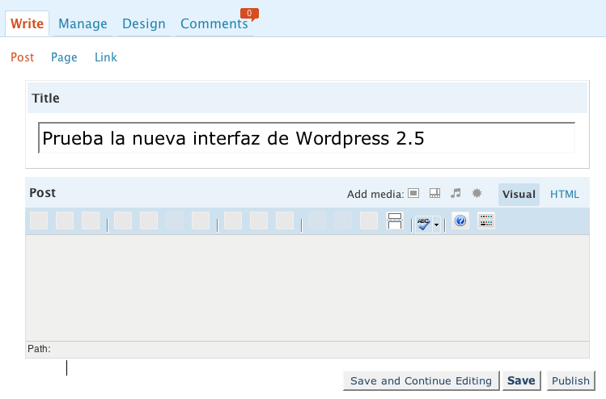Select the Page submenu link
This screenshot has height=399, width=606.
(x=64, y=57)
